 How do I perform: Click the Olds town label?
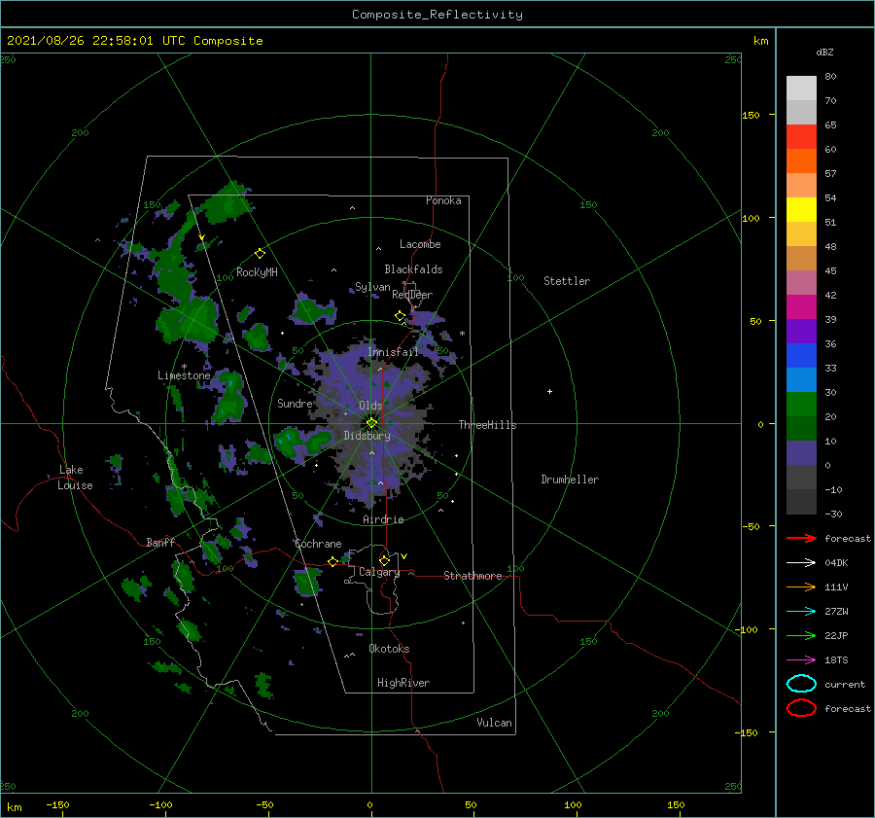[370, 406]
